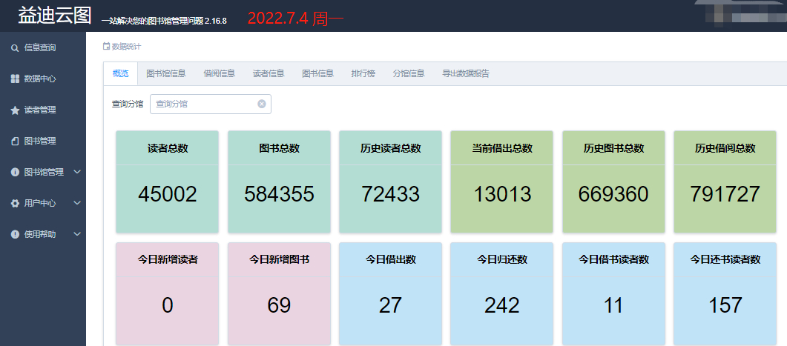The width and height of the screenshot is (787, 346).
Task: Clear the 查询分馆 field with the x icon
Action: [x=261, y=104]
